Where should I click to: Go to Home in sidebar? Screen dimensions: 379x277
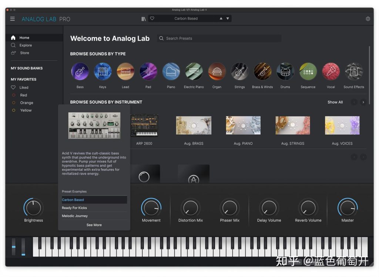pos(34,38)
